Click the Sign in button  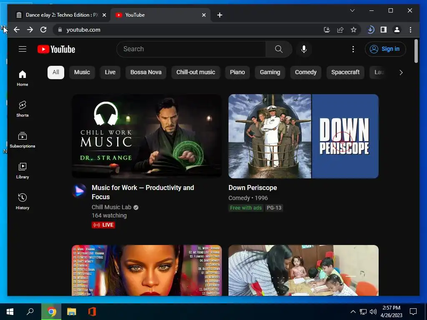pos(385,49)
